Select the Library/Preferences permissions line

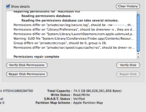click(74, 29)
